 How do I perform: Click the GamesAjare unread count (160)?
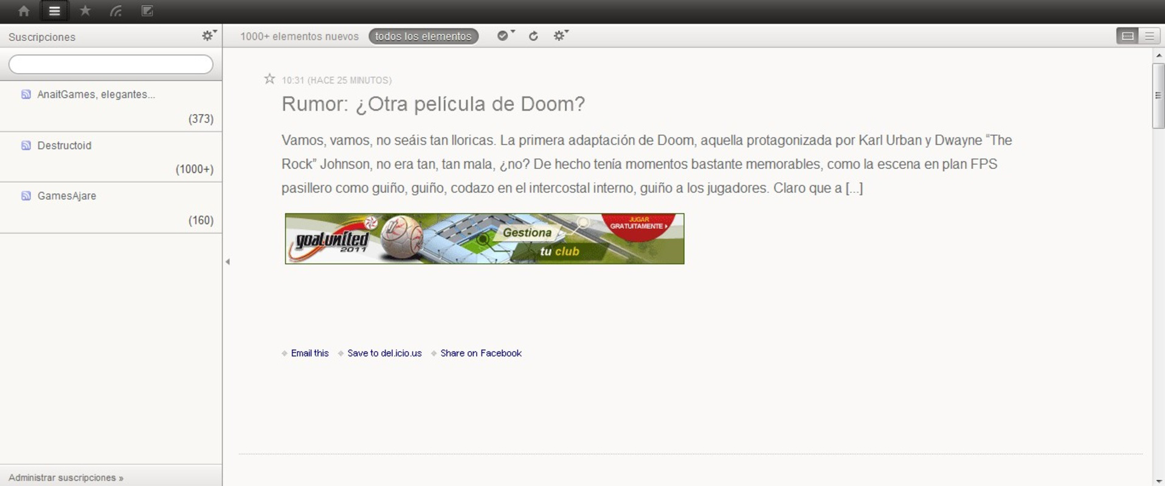pos(201,220)
